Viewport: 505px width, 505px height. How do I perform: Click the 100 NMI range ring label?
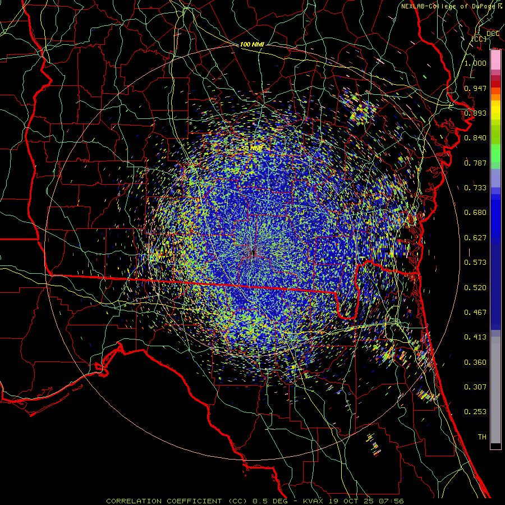coord(252,44)
